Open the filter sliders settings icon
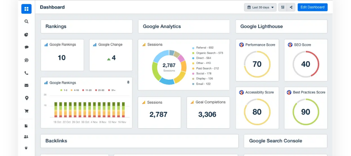Image resolution: width=351 pixels, height=156 pixels. [x=283, y=7]
